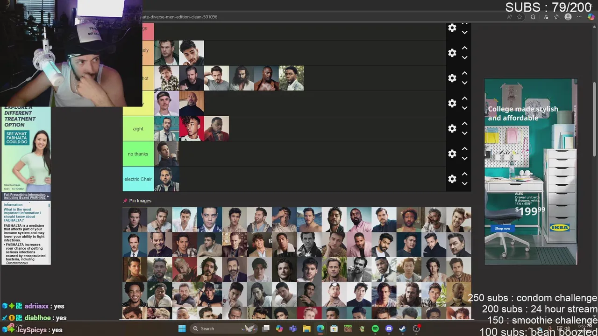Move the electric Chair tier up
598x336 pixels.
(x=464, y=174)
